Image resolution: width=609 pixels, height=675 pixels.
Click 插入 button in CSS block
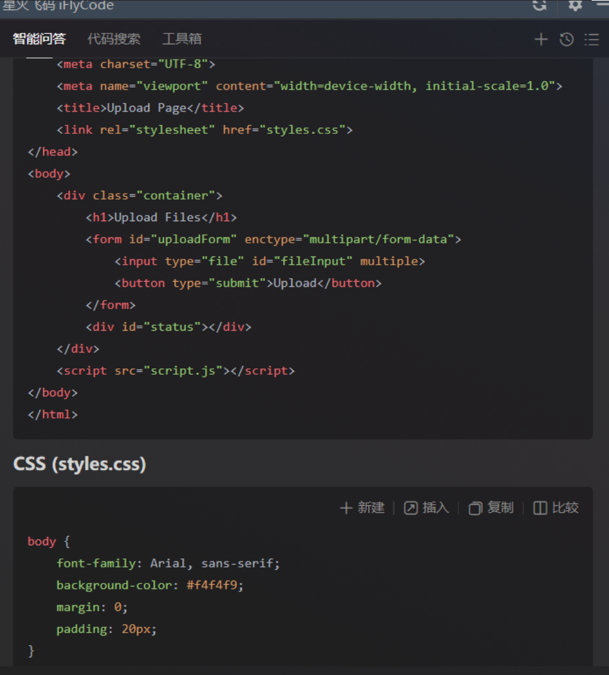(427, 508)
